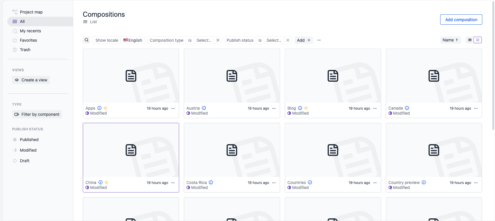Remove the Composition type filter

click(218, 40)
